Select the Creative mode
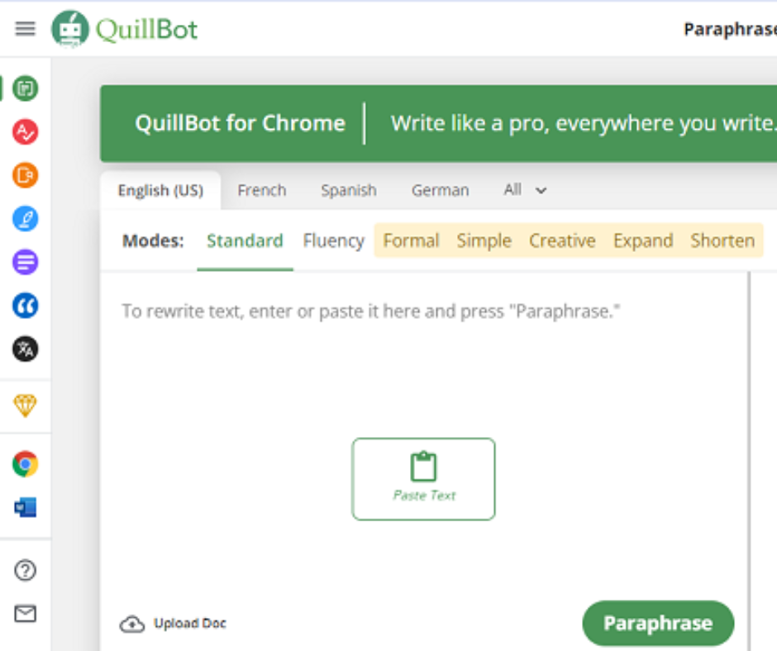Screen dimensions: 777x651 562,240
